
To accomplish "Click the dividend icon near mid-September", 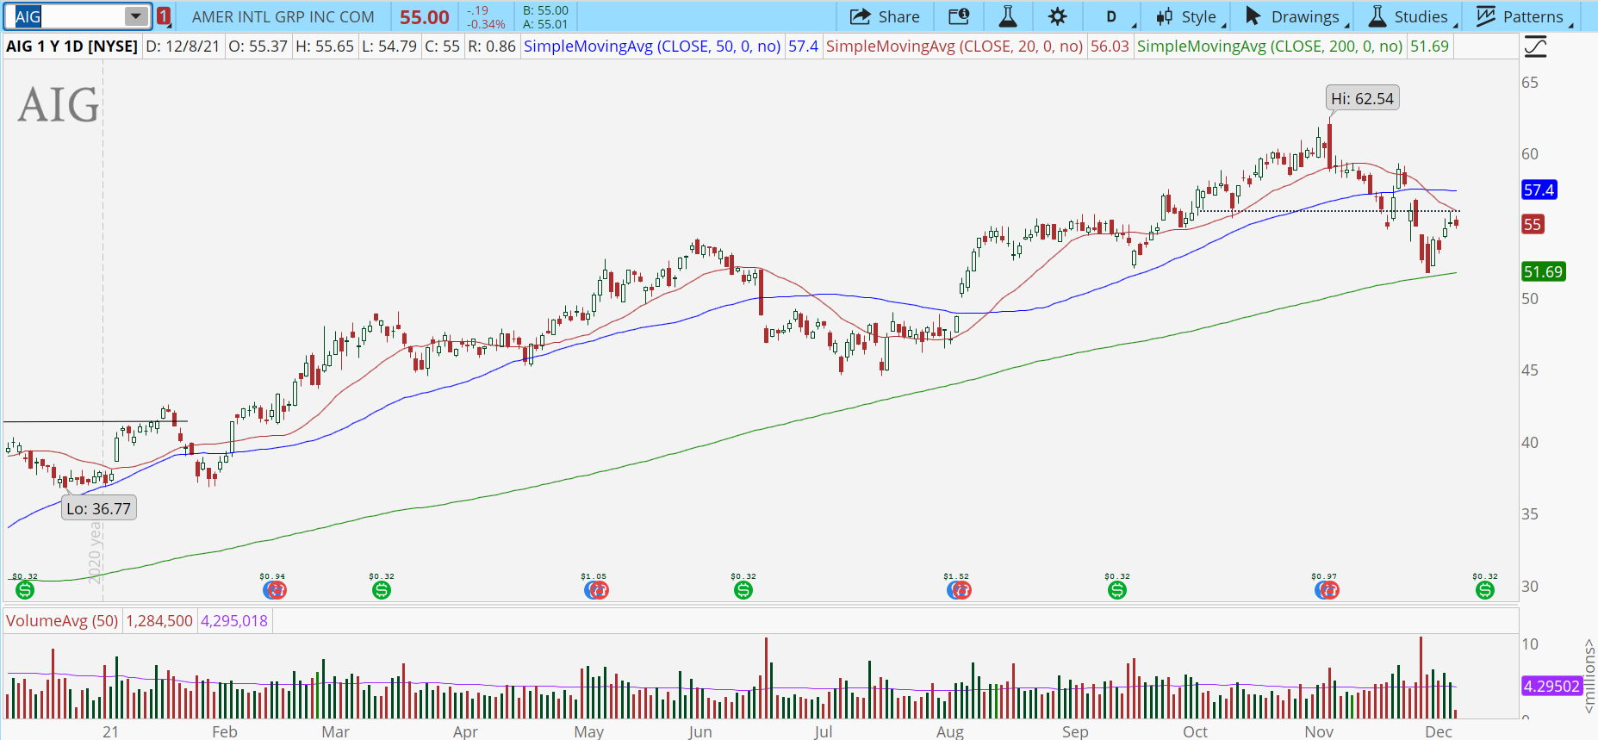I will (1117, 590).
